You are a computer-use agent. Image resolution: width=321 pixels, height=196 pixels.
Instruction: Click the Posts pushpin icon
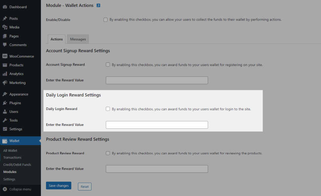click(x=5, y=18)
